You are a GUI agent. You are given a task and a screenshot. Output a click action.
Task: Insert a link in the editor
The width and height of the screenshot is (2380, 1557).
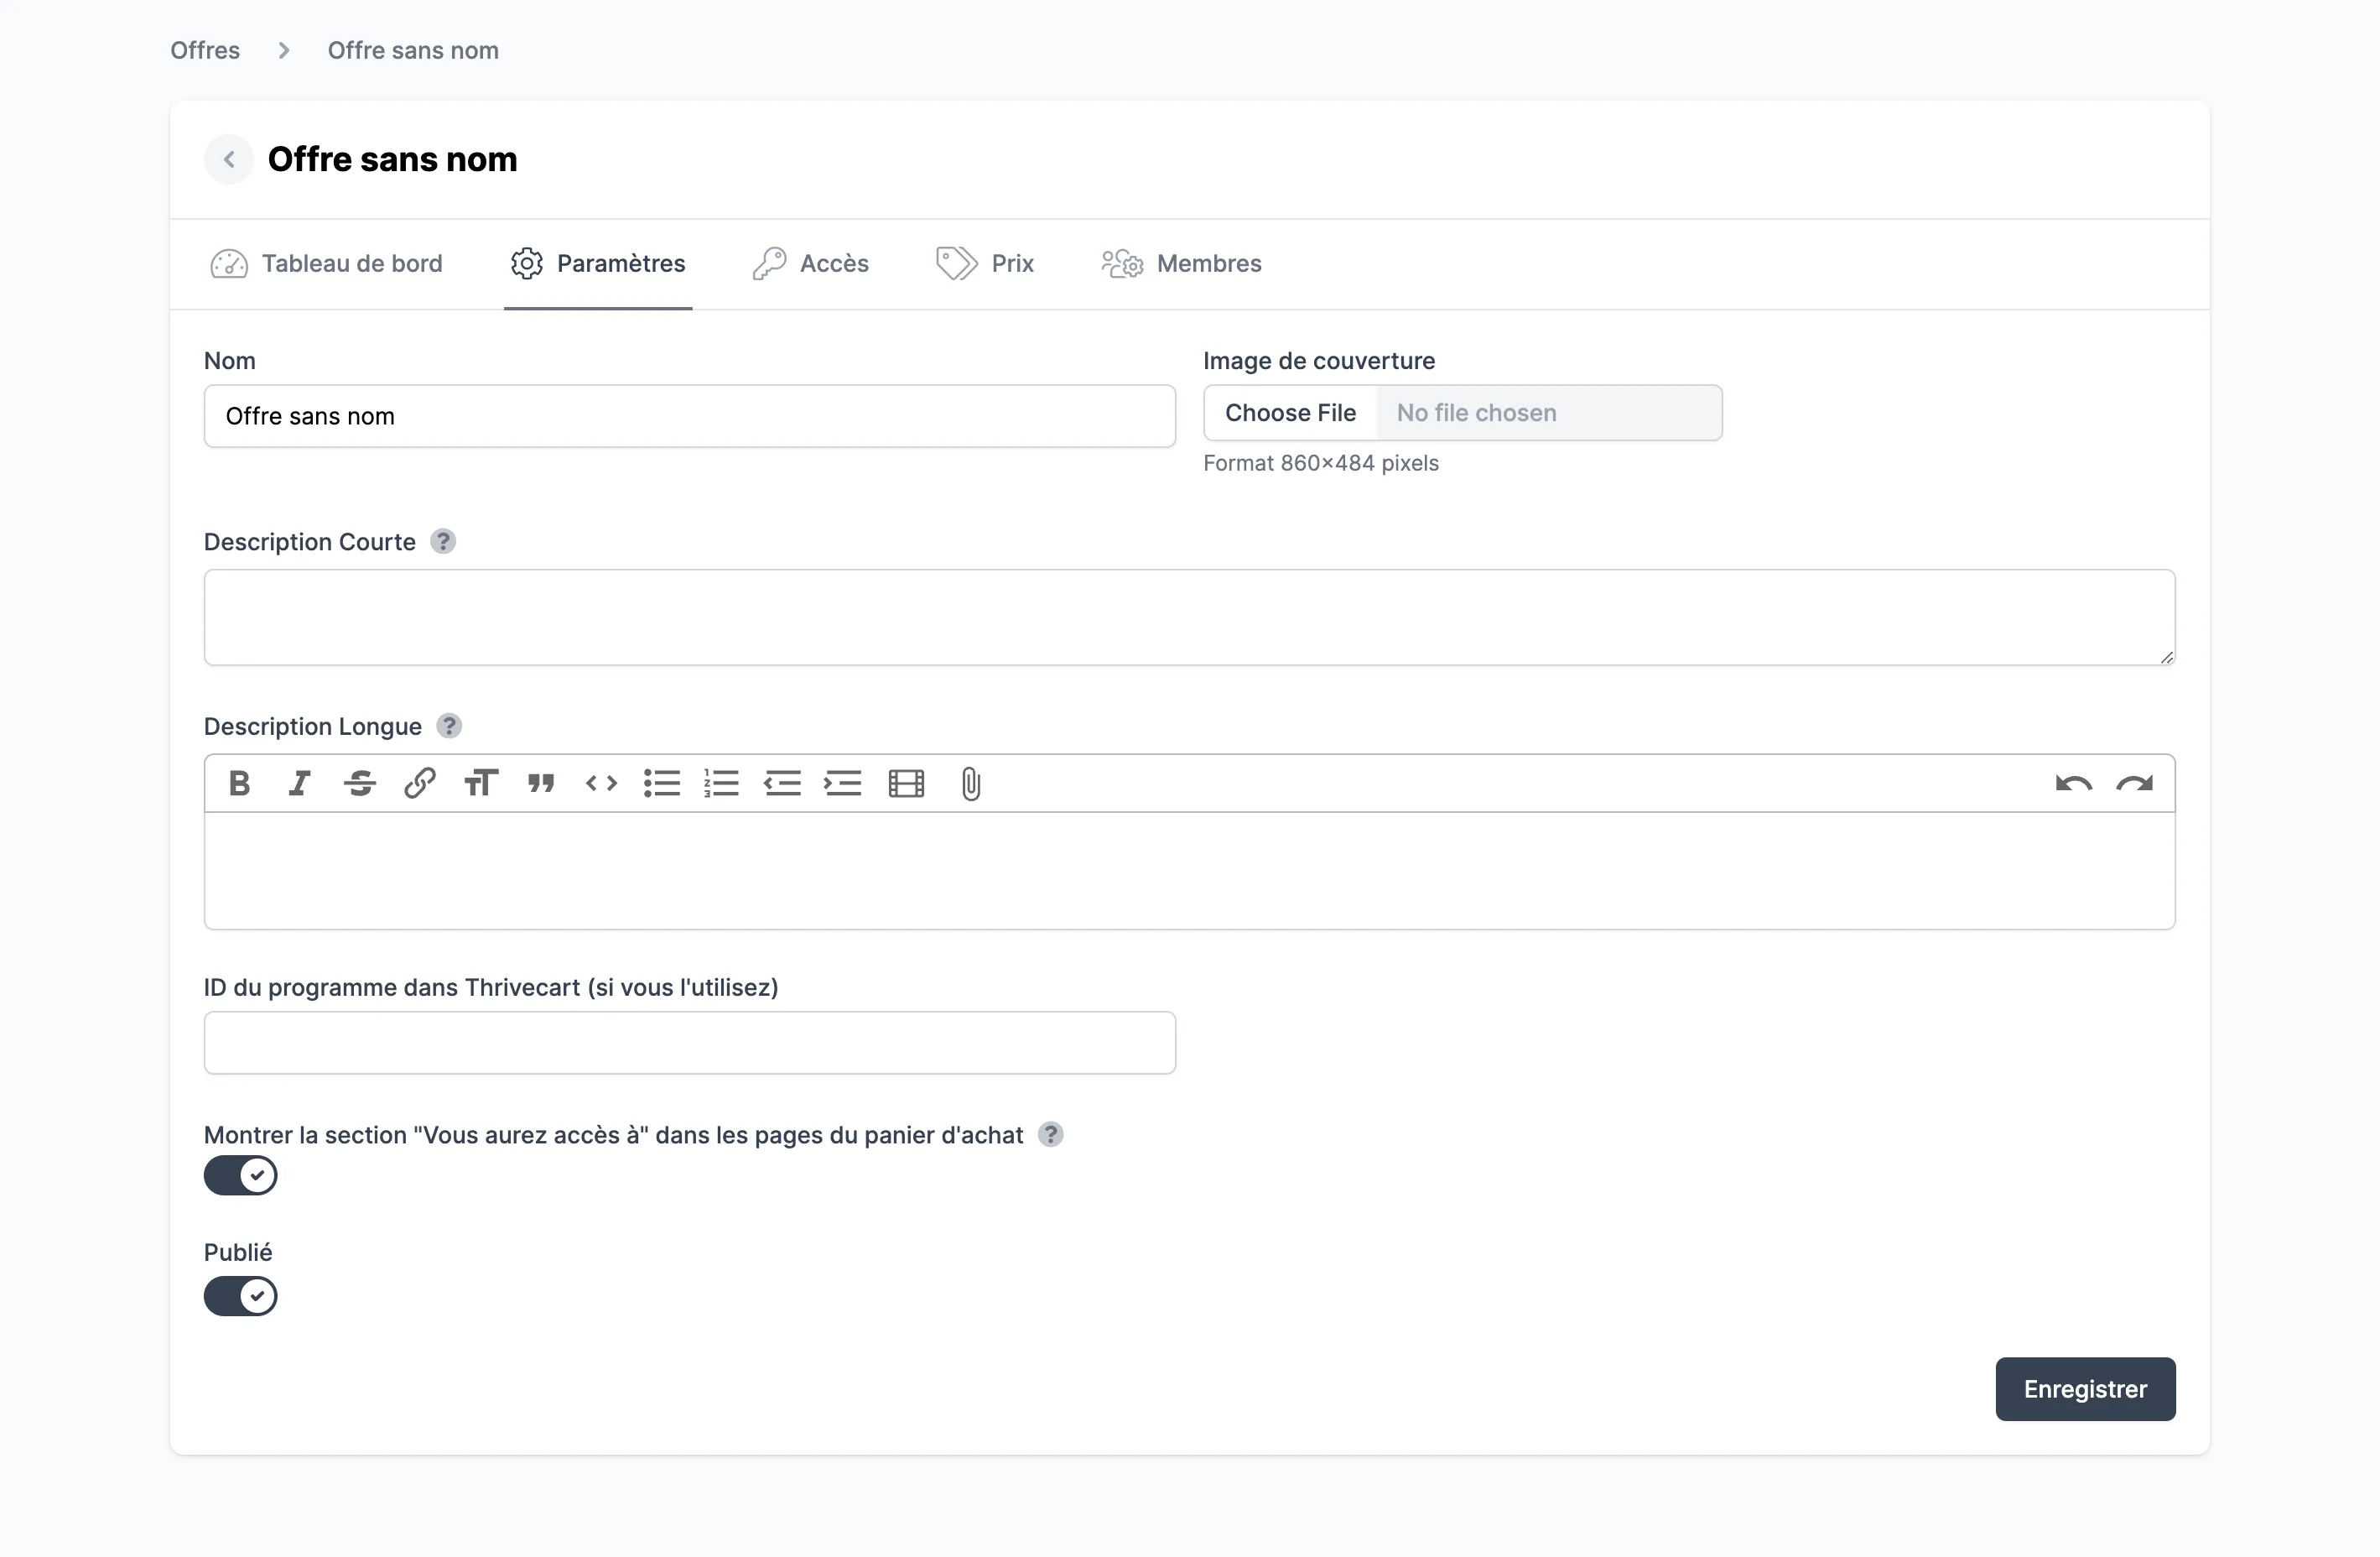(420, 784)
